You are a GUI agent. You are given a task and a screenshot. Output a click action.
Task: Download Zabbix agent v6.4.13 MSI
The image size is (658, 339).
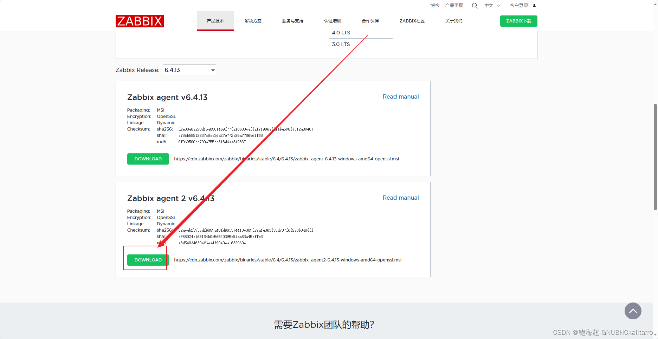pos(148,159)
